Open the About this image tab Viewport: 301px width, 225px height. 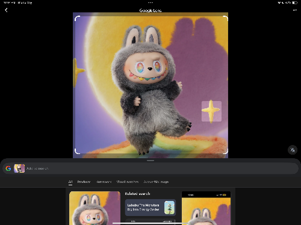(156, 182)
